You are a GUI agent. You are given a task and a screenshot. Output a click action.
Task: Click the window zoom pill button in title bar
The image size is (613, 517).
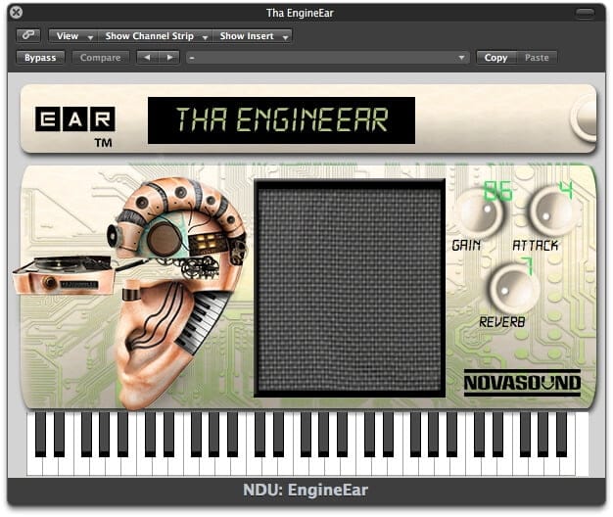tap(585, 14)
